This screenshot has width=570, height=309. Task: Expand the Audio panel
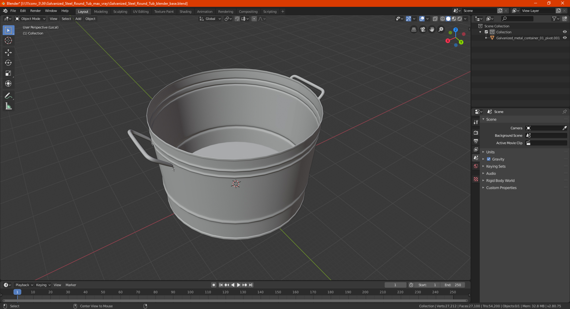coord(491,173)
